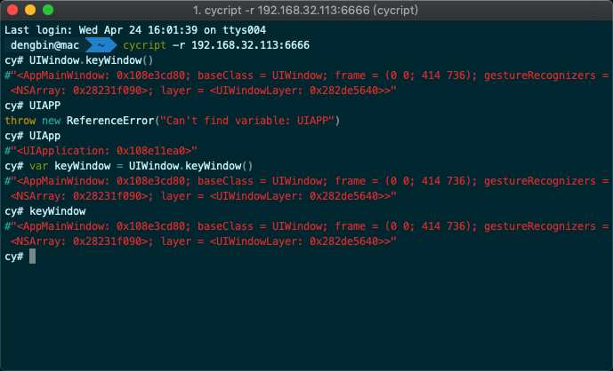Click the var keyword in keyWindow assignment

tap(39, 166)
